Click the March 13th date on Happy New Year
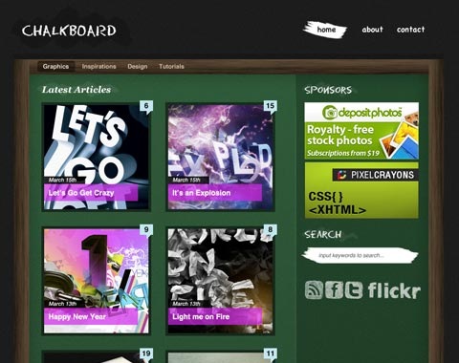The image size is (459, 363). tap(62, 304)
